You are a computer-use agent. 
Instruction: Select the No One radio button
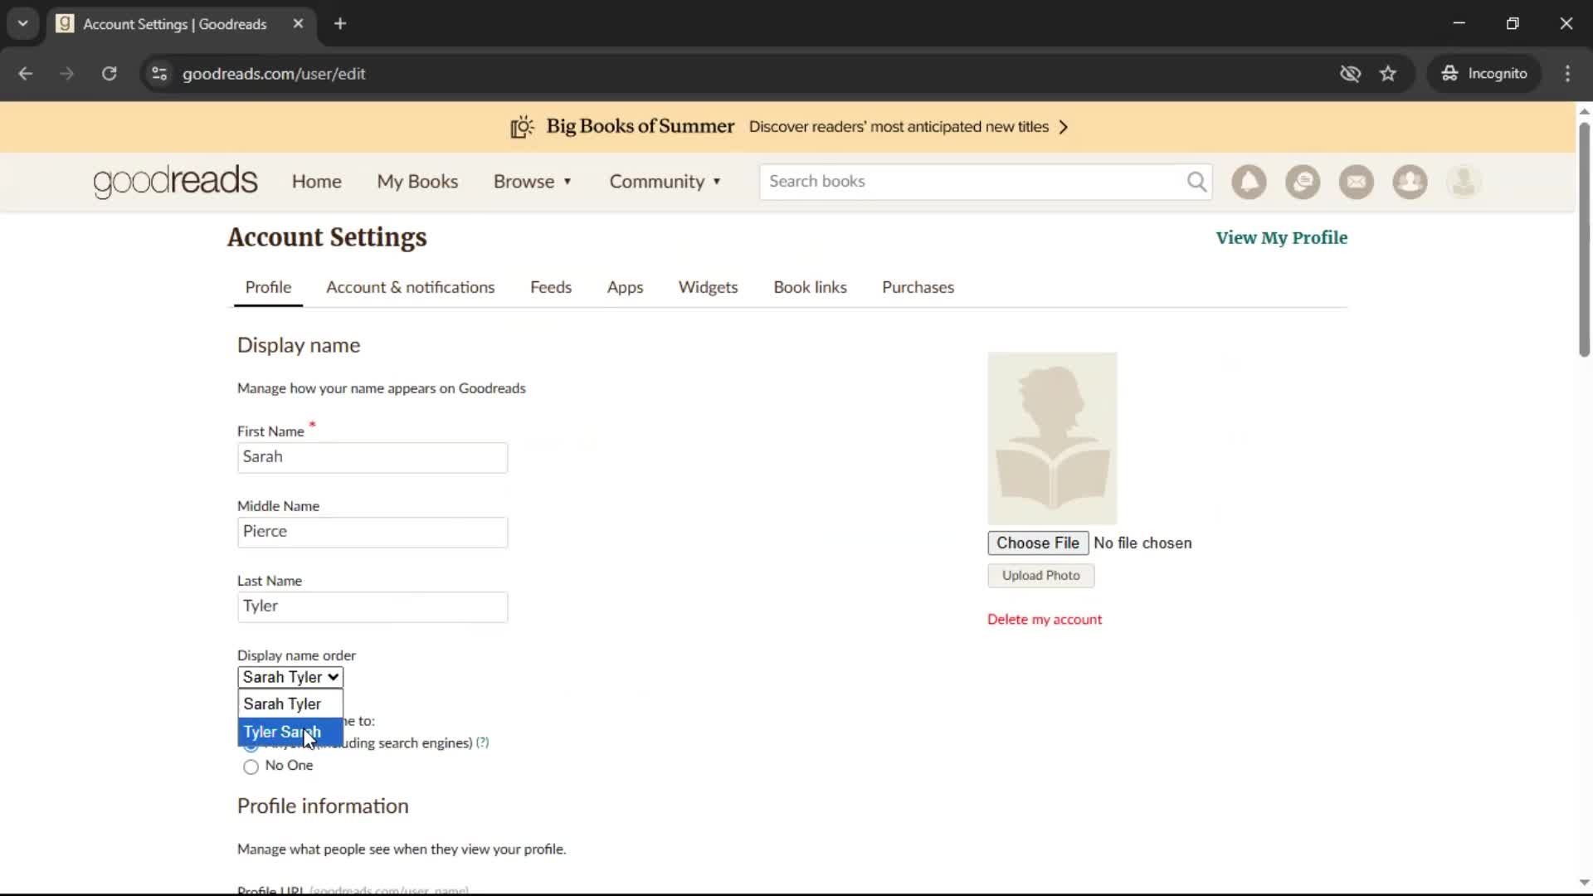(251, 767)
